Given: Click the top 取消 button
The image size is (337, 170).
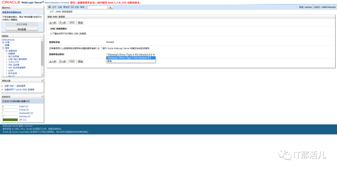Looking at the screenshot, I should tap(80, 22).
